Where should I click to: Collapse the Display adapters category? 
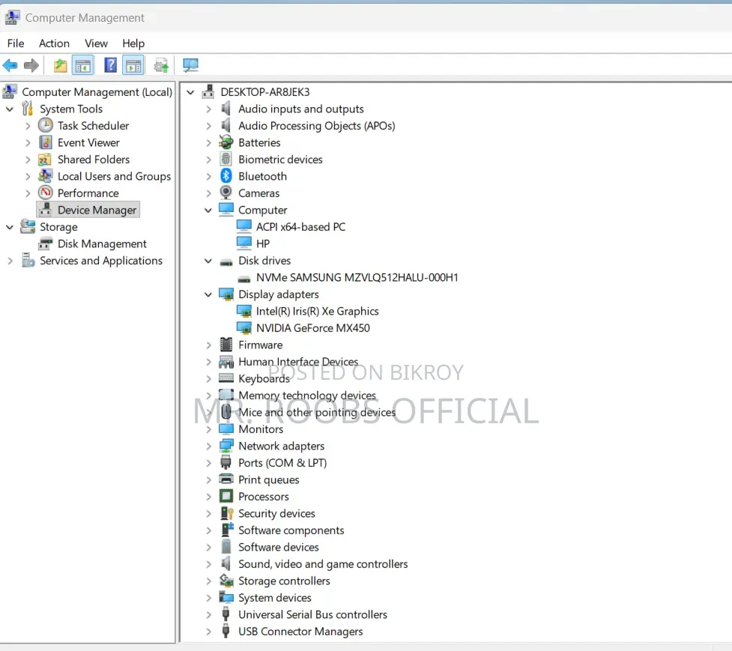click(x=208, y=294)
